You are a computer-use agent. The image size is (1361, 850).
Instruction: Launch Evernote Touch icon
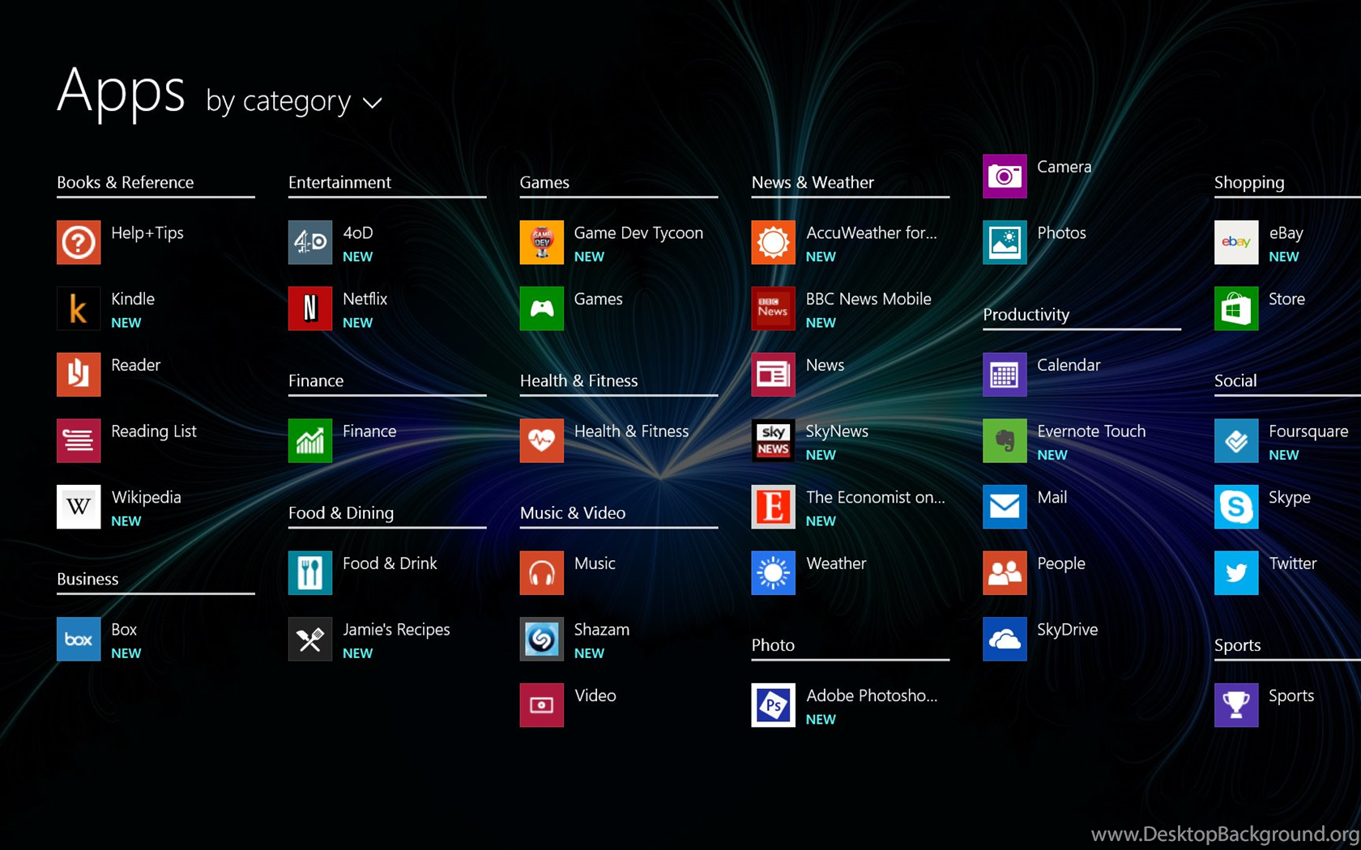coord(1005,440)
